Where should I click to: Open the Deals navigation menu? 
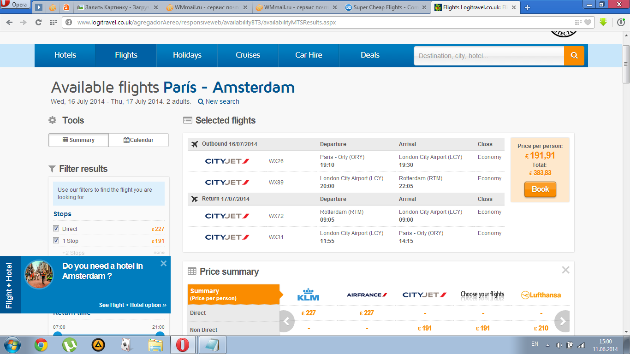[x=370, y=55]
